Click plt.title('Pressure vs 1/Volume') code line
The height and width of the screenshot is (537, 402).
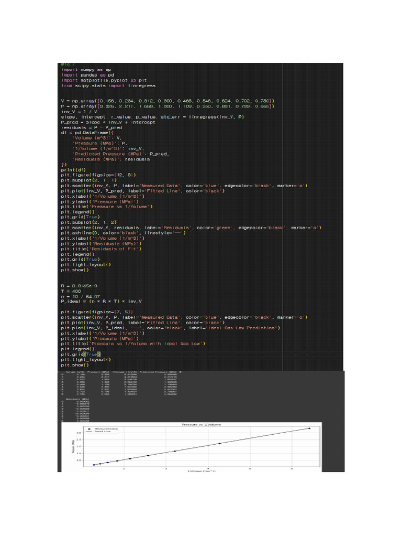point(107,207)
